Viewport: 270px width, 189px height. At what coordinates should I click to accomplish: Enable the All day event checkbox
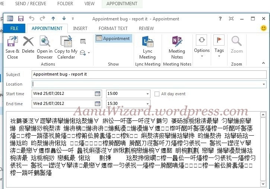(157, 94)
